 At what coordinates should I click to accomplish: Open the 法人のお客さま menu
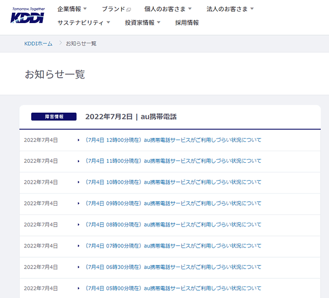click(x=227, y=9)
